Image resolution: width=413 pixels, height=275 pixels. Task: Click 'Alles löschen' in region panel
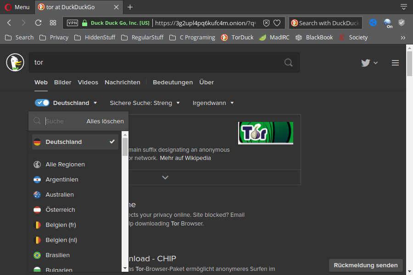click(105, 121)
